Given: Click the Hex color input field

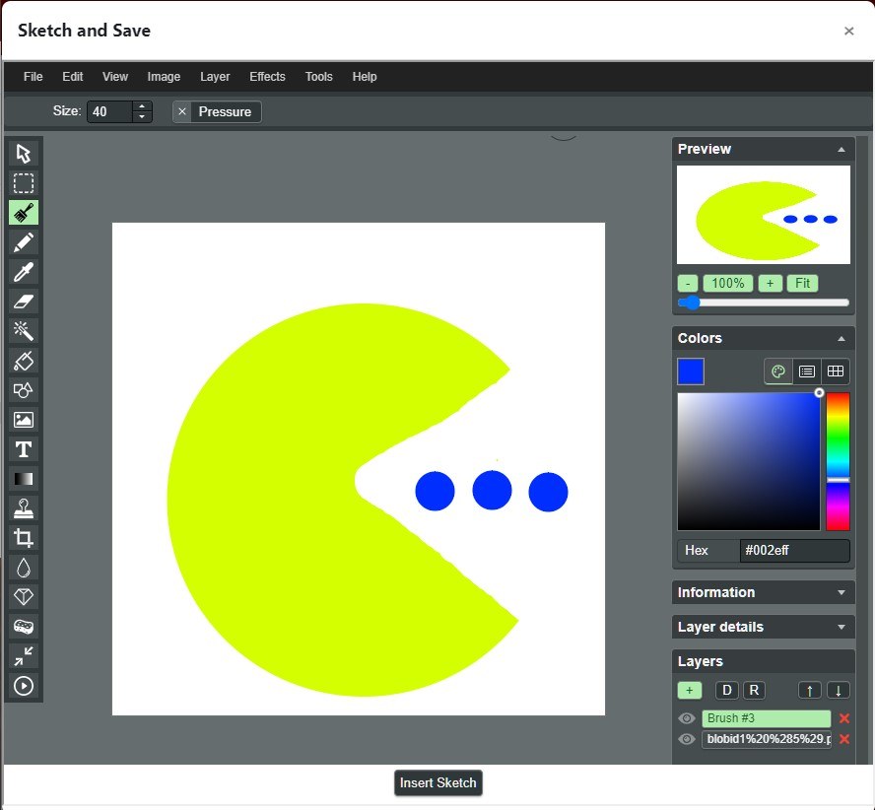Looking at the screenshot, I should point(794,551).
